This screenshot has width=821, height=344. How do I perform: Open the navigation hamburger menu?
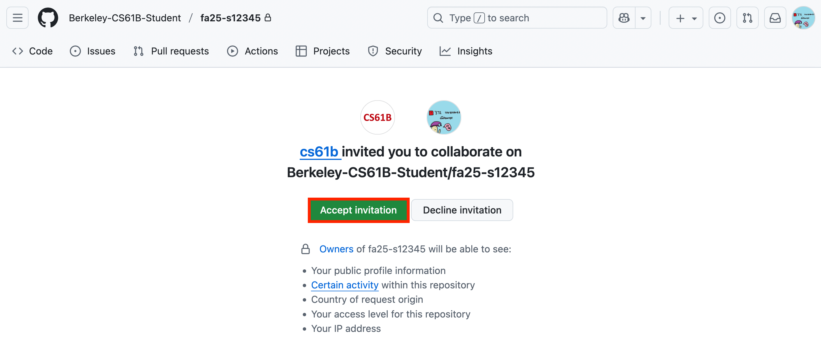17,18
